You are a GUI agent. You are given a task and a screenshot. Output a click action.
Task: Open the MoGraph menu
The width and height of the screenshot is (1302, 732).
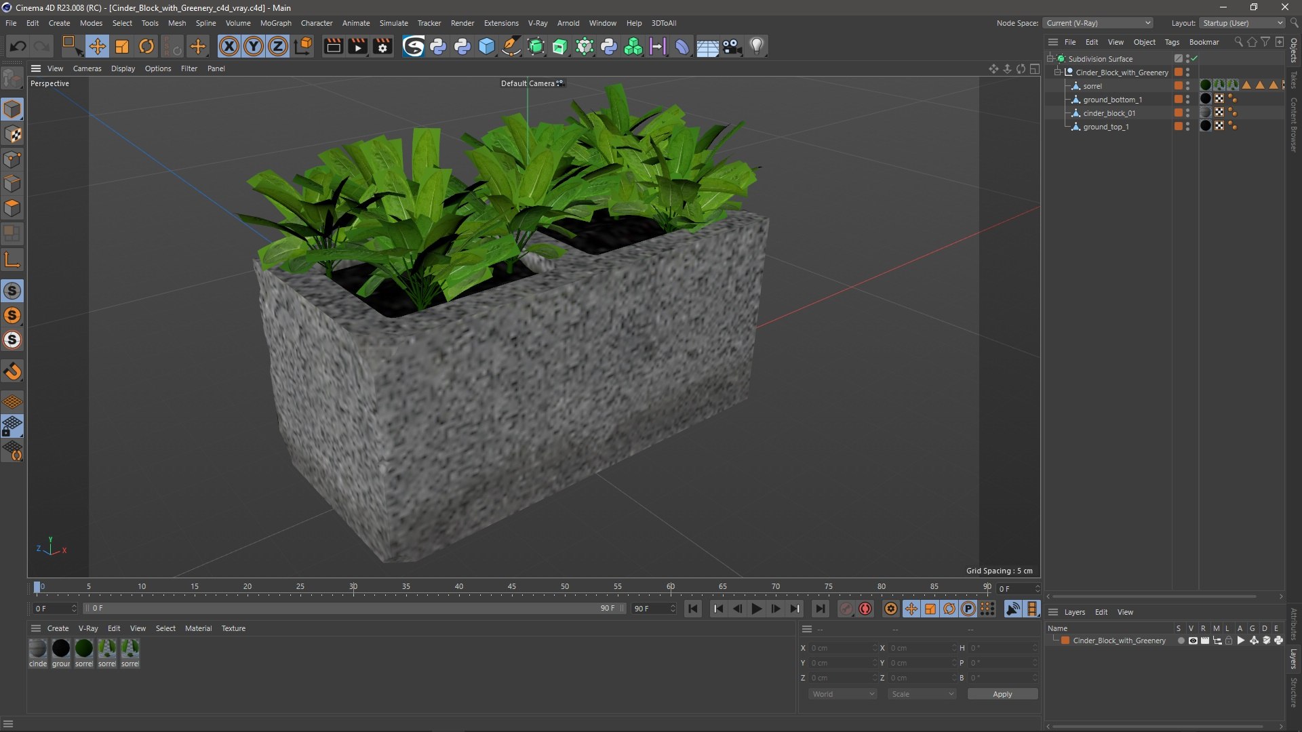click(x=275, y=23)
